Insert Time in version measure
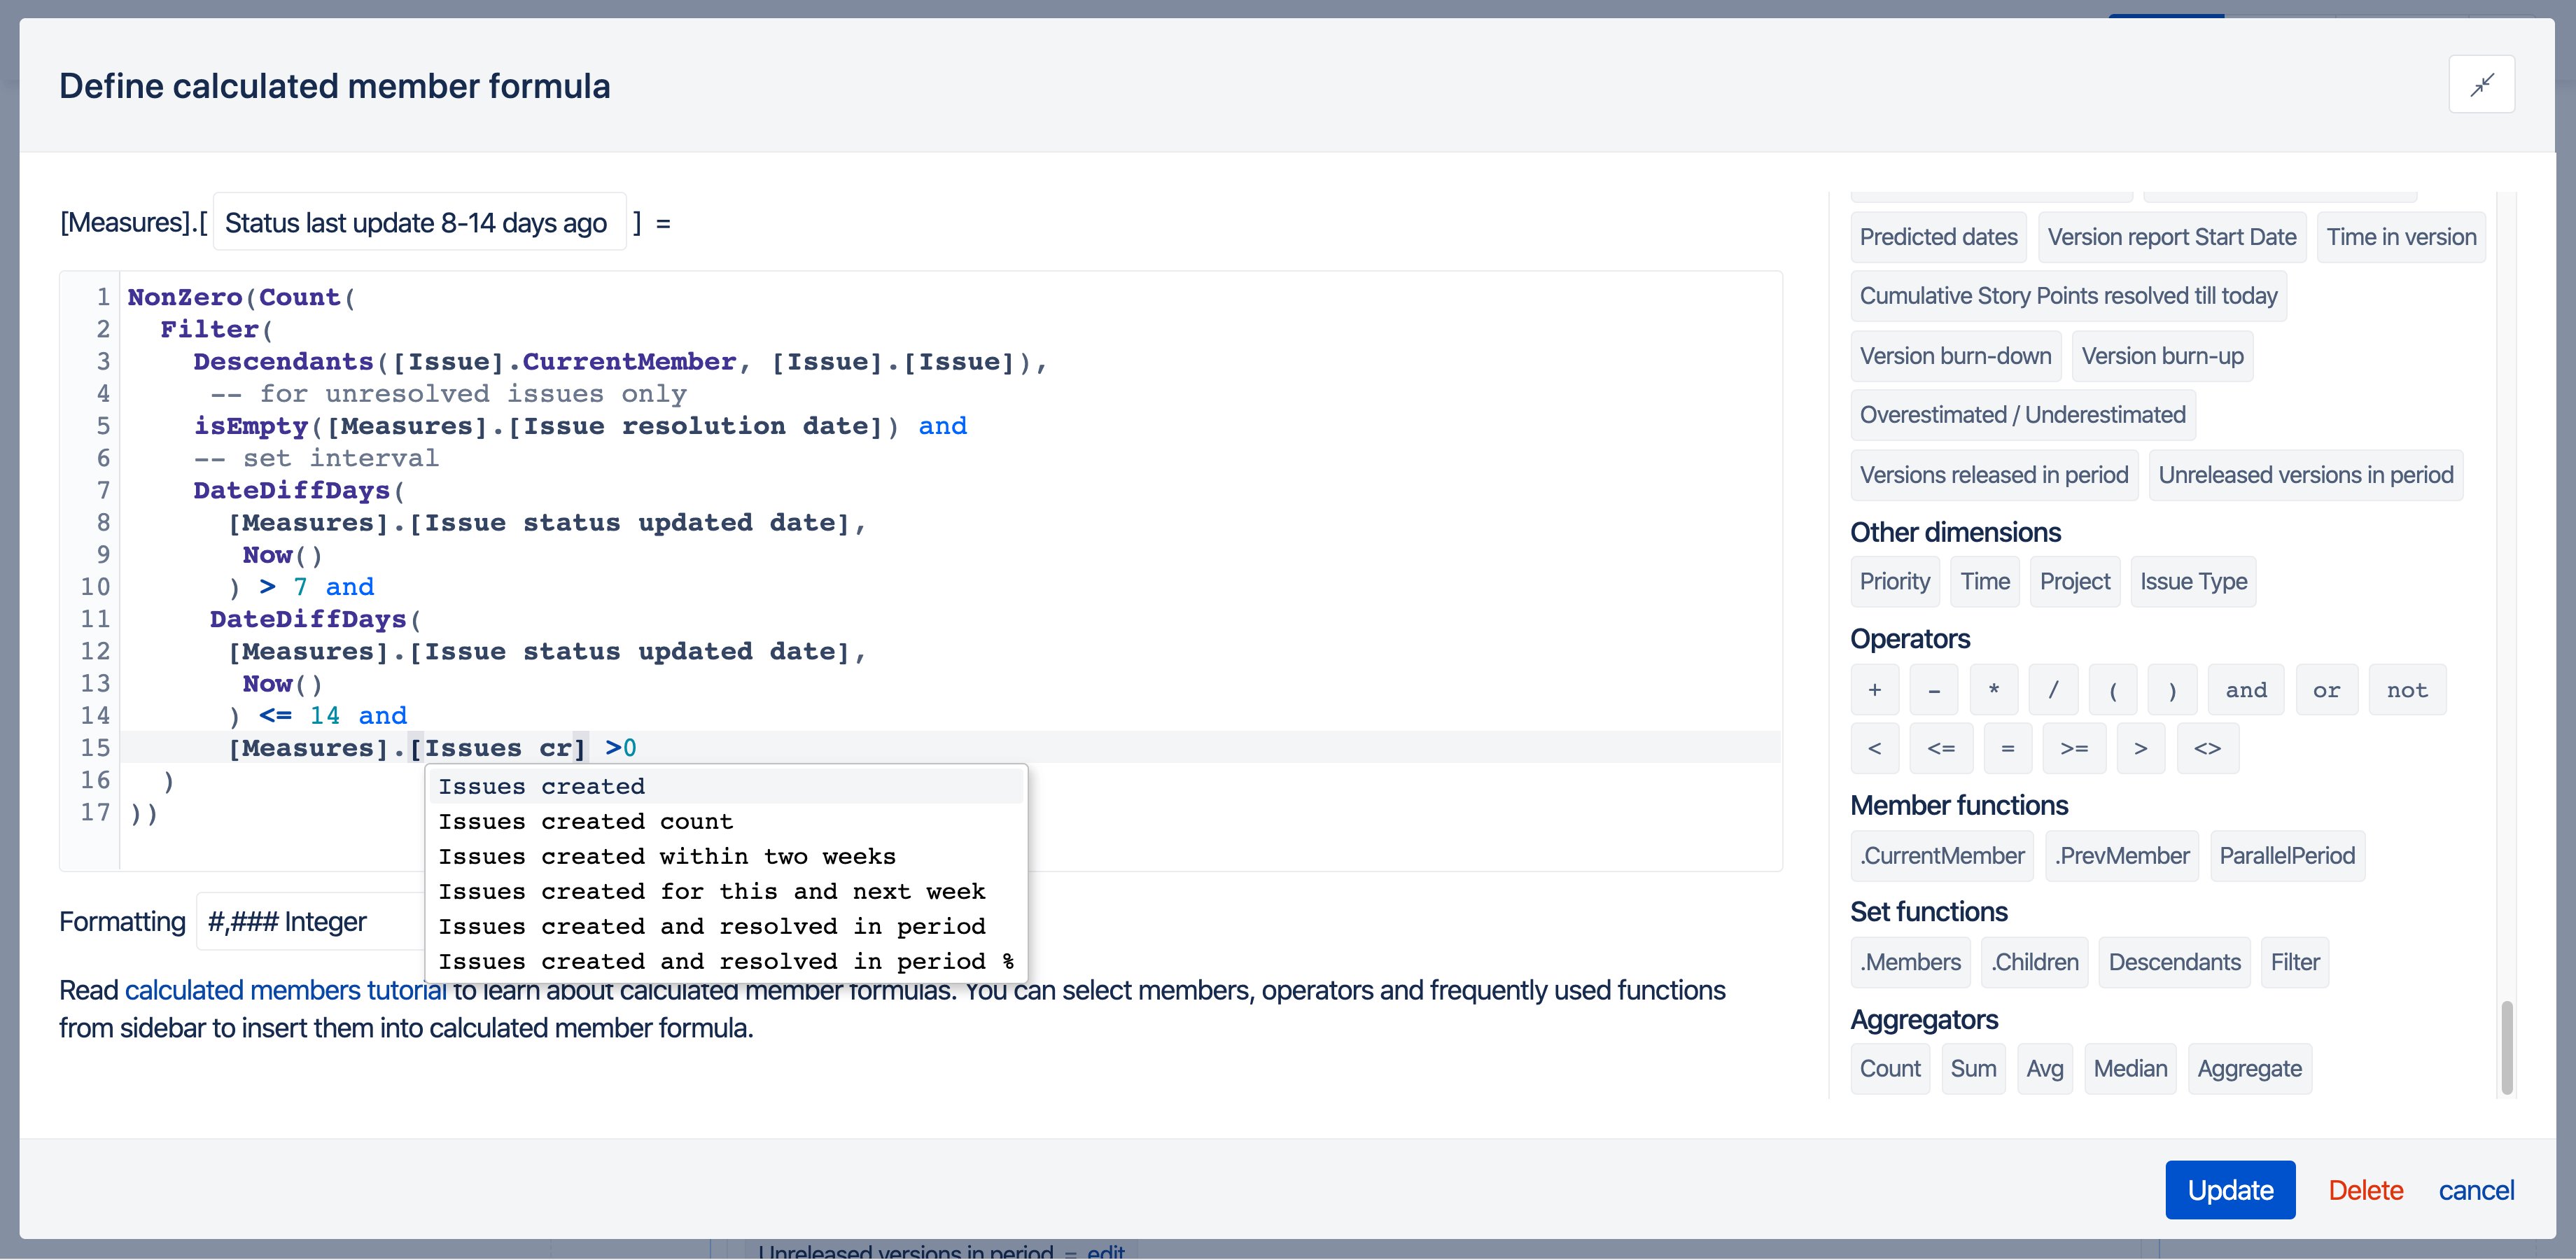 point(2400,237)
